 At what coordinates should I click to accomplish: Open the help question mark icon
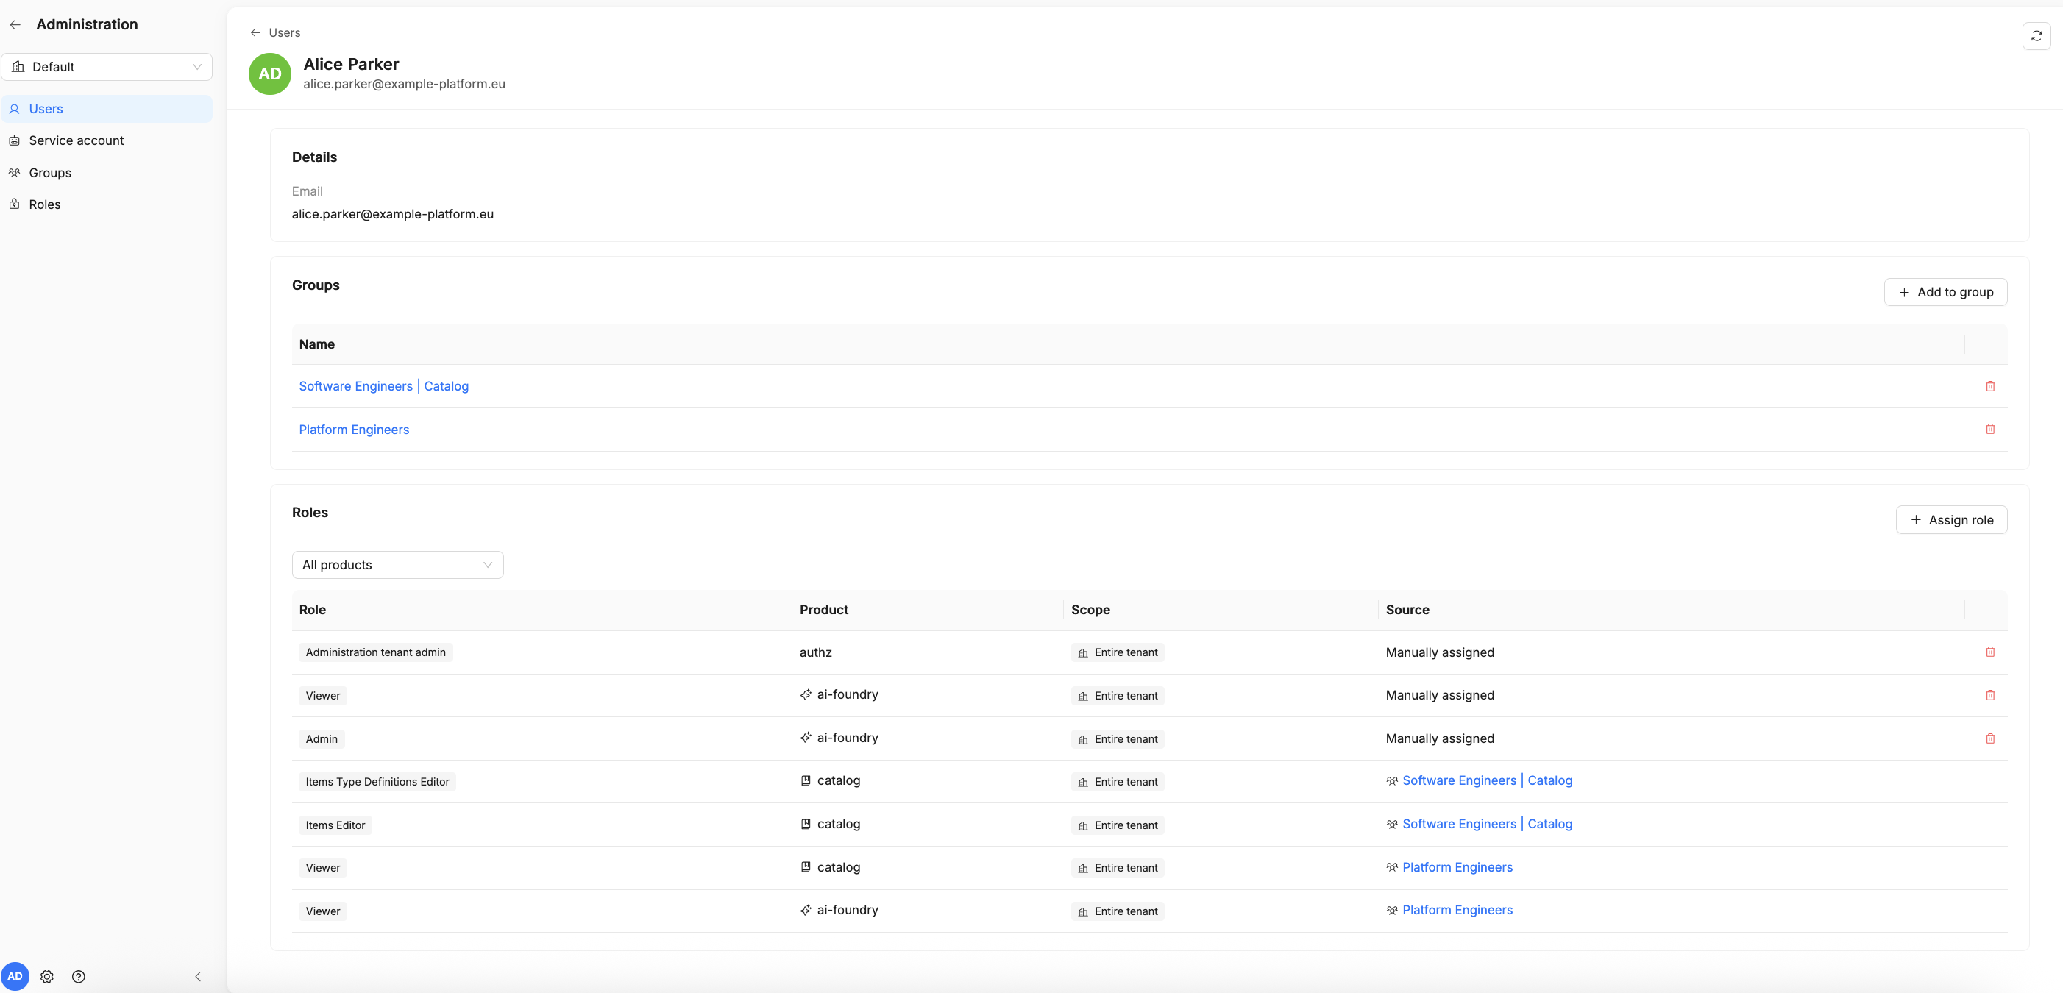tap(79, 976)
